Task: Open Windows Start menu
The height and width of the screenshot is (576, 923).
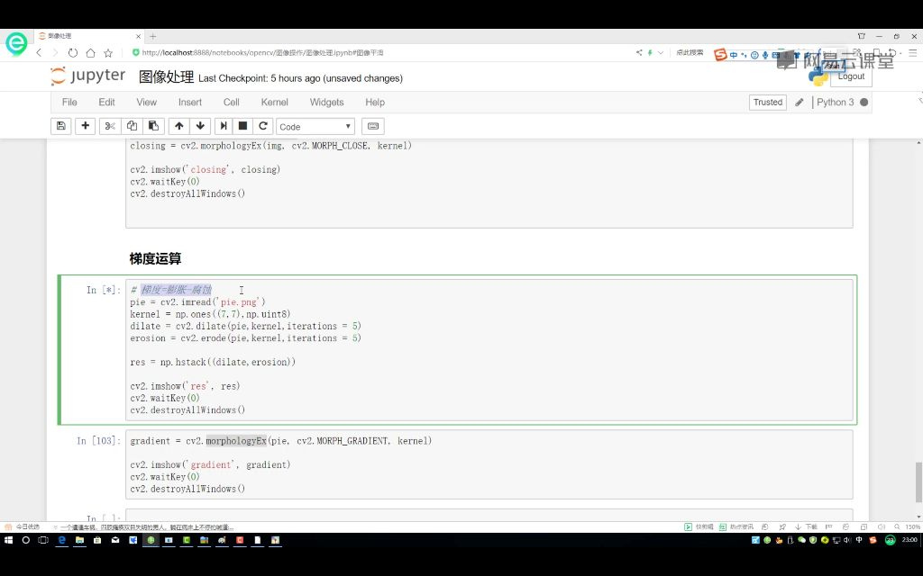Action: (8, 540)
